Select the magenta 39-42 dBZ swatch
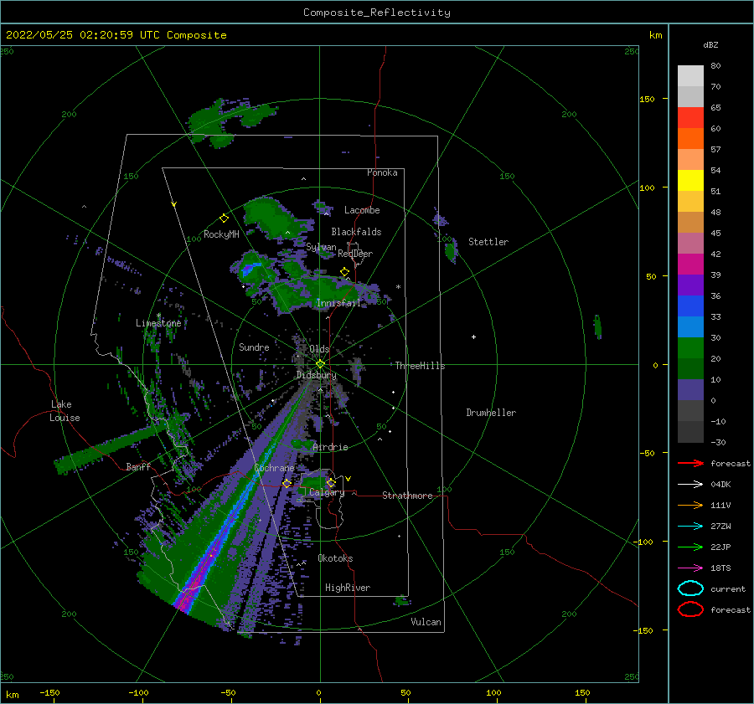This screenshot has height=704, width=754. (x=690, y=265)
